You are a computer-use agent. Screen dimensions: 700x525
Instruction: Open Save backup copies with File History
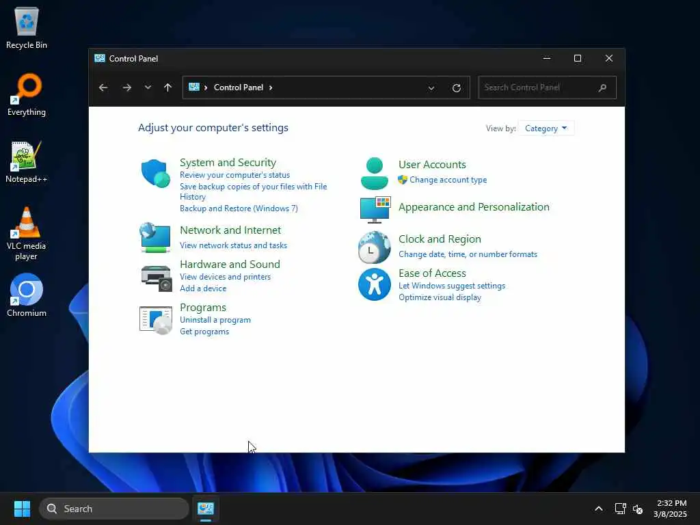coord(253,191)
